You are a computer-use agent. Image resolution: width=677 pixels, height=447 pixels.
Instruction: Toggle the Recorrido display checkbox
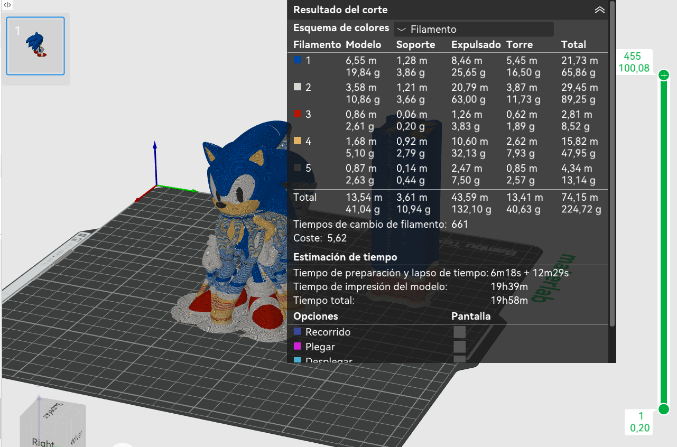pyautogui.click(x=460, y=332)
